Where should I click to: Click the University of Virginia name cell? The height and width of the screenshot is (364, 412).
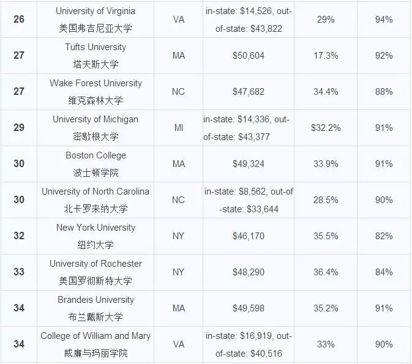(x=96, y=20)
